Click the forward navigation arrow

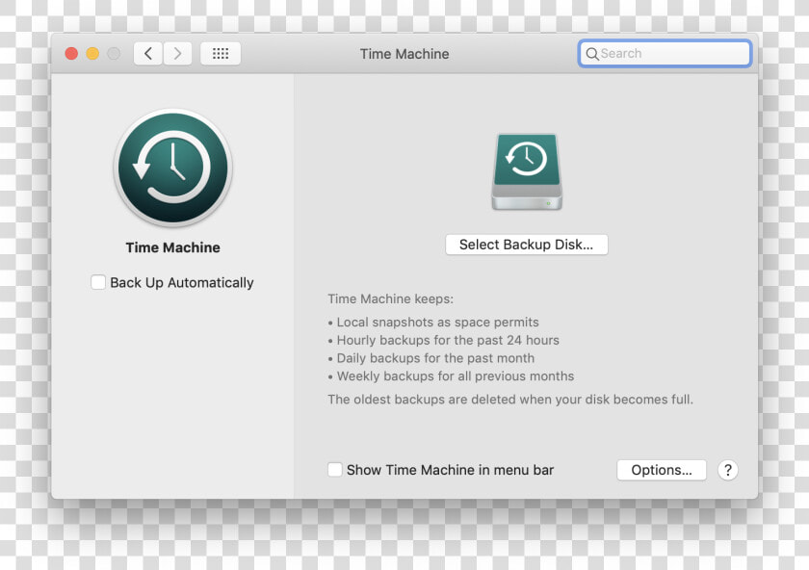click(177, 54)
